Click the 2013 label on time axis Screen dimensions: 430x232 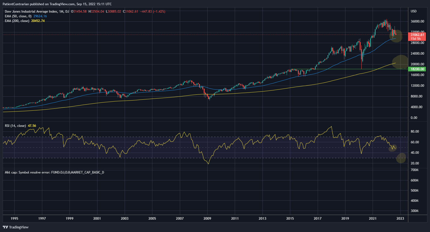[x=263, y=219]
